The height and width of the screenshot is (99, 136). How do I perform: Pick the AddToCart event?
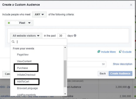click(x=23, y=81)
